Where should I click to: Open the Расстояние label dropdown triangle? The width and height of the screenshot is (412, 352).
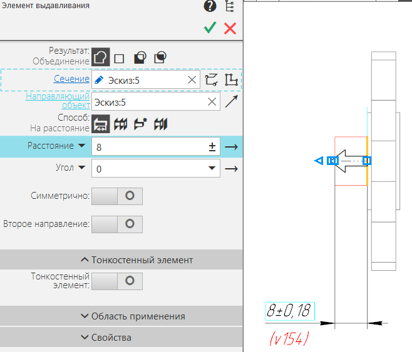(x=82, y=146)
